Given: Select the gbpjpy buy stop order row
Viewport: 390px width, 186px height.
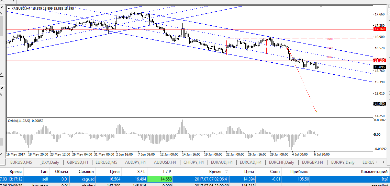Looking at the screenshot, I should click(x=195, y=185).
